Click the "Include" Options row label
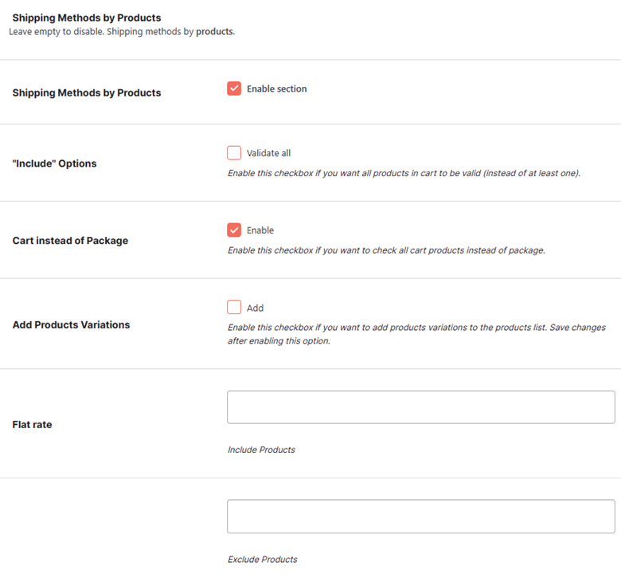Viewport: 621px width, 578px height. tap(54, 163)
